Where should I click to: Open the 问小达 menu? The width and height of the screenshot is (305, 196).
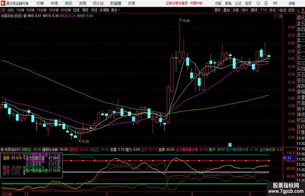click(98, 3)
